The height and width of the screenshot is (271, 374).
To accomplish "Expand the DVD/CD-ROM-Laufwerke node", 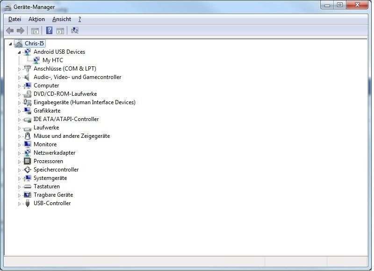I will (x=19, y=94).
